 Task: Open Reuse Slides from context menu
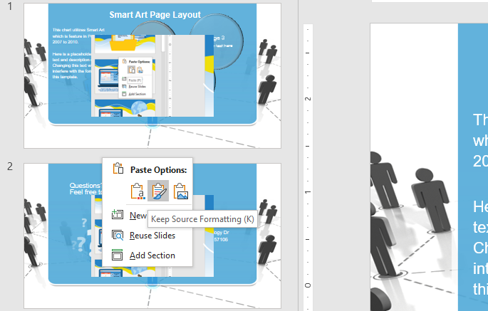pos(147,236)
